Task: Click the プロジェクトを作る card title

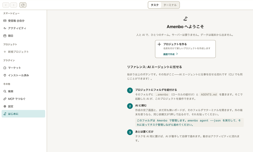Action: (175, 44)
